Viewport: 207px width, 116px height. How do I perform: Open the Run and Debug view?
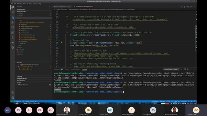13,22
